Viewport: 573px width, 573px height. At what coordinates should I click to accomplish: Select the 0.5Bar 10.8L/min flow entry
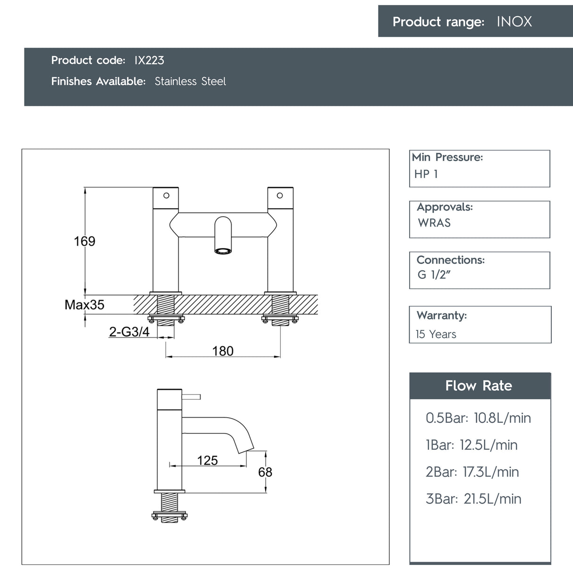pyautogui.click(x=478, y=418)
